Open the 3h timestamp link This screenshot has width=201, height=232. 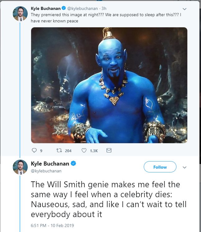(x=104, y=8)
